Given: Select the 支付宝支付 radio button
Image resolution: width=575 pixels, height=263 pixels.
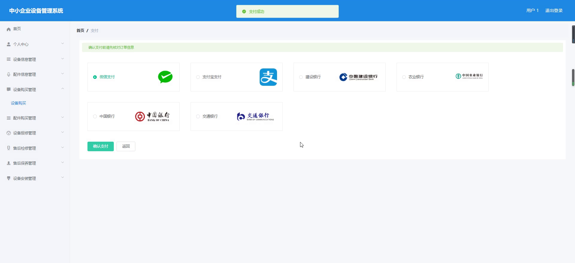Looking at the screenshot, I should point(198,77).
